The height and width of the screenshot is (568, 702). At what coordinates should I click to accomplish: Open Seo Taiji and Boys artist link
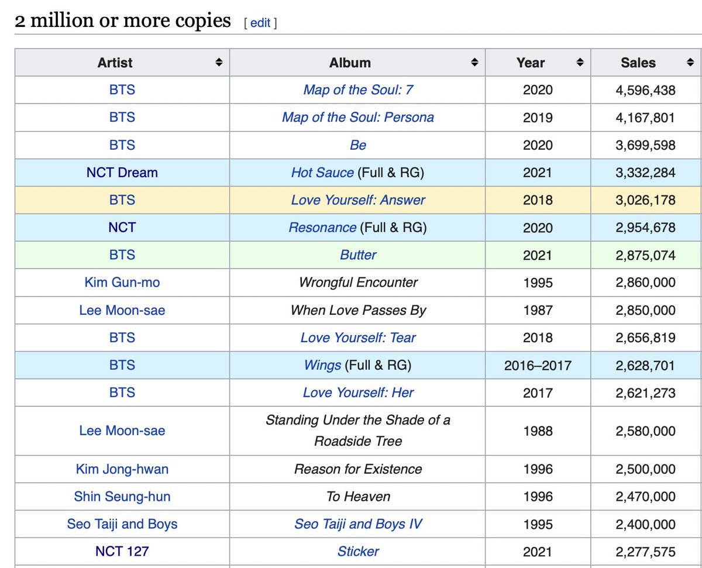[122, 524]
